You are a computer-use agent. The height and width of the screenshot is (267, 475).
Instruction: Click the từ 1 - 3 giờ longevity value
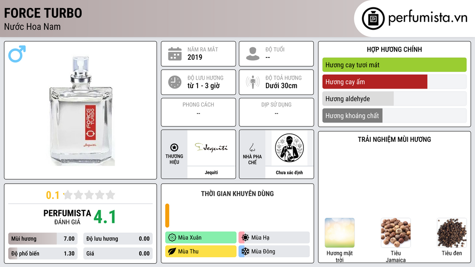[204, 86]
